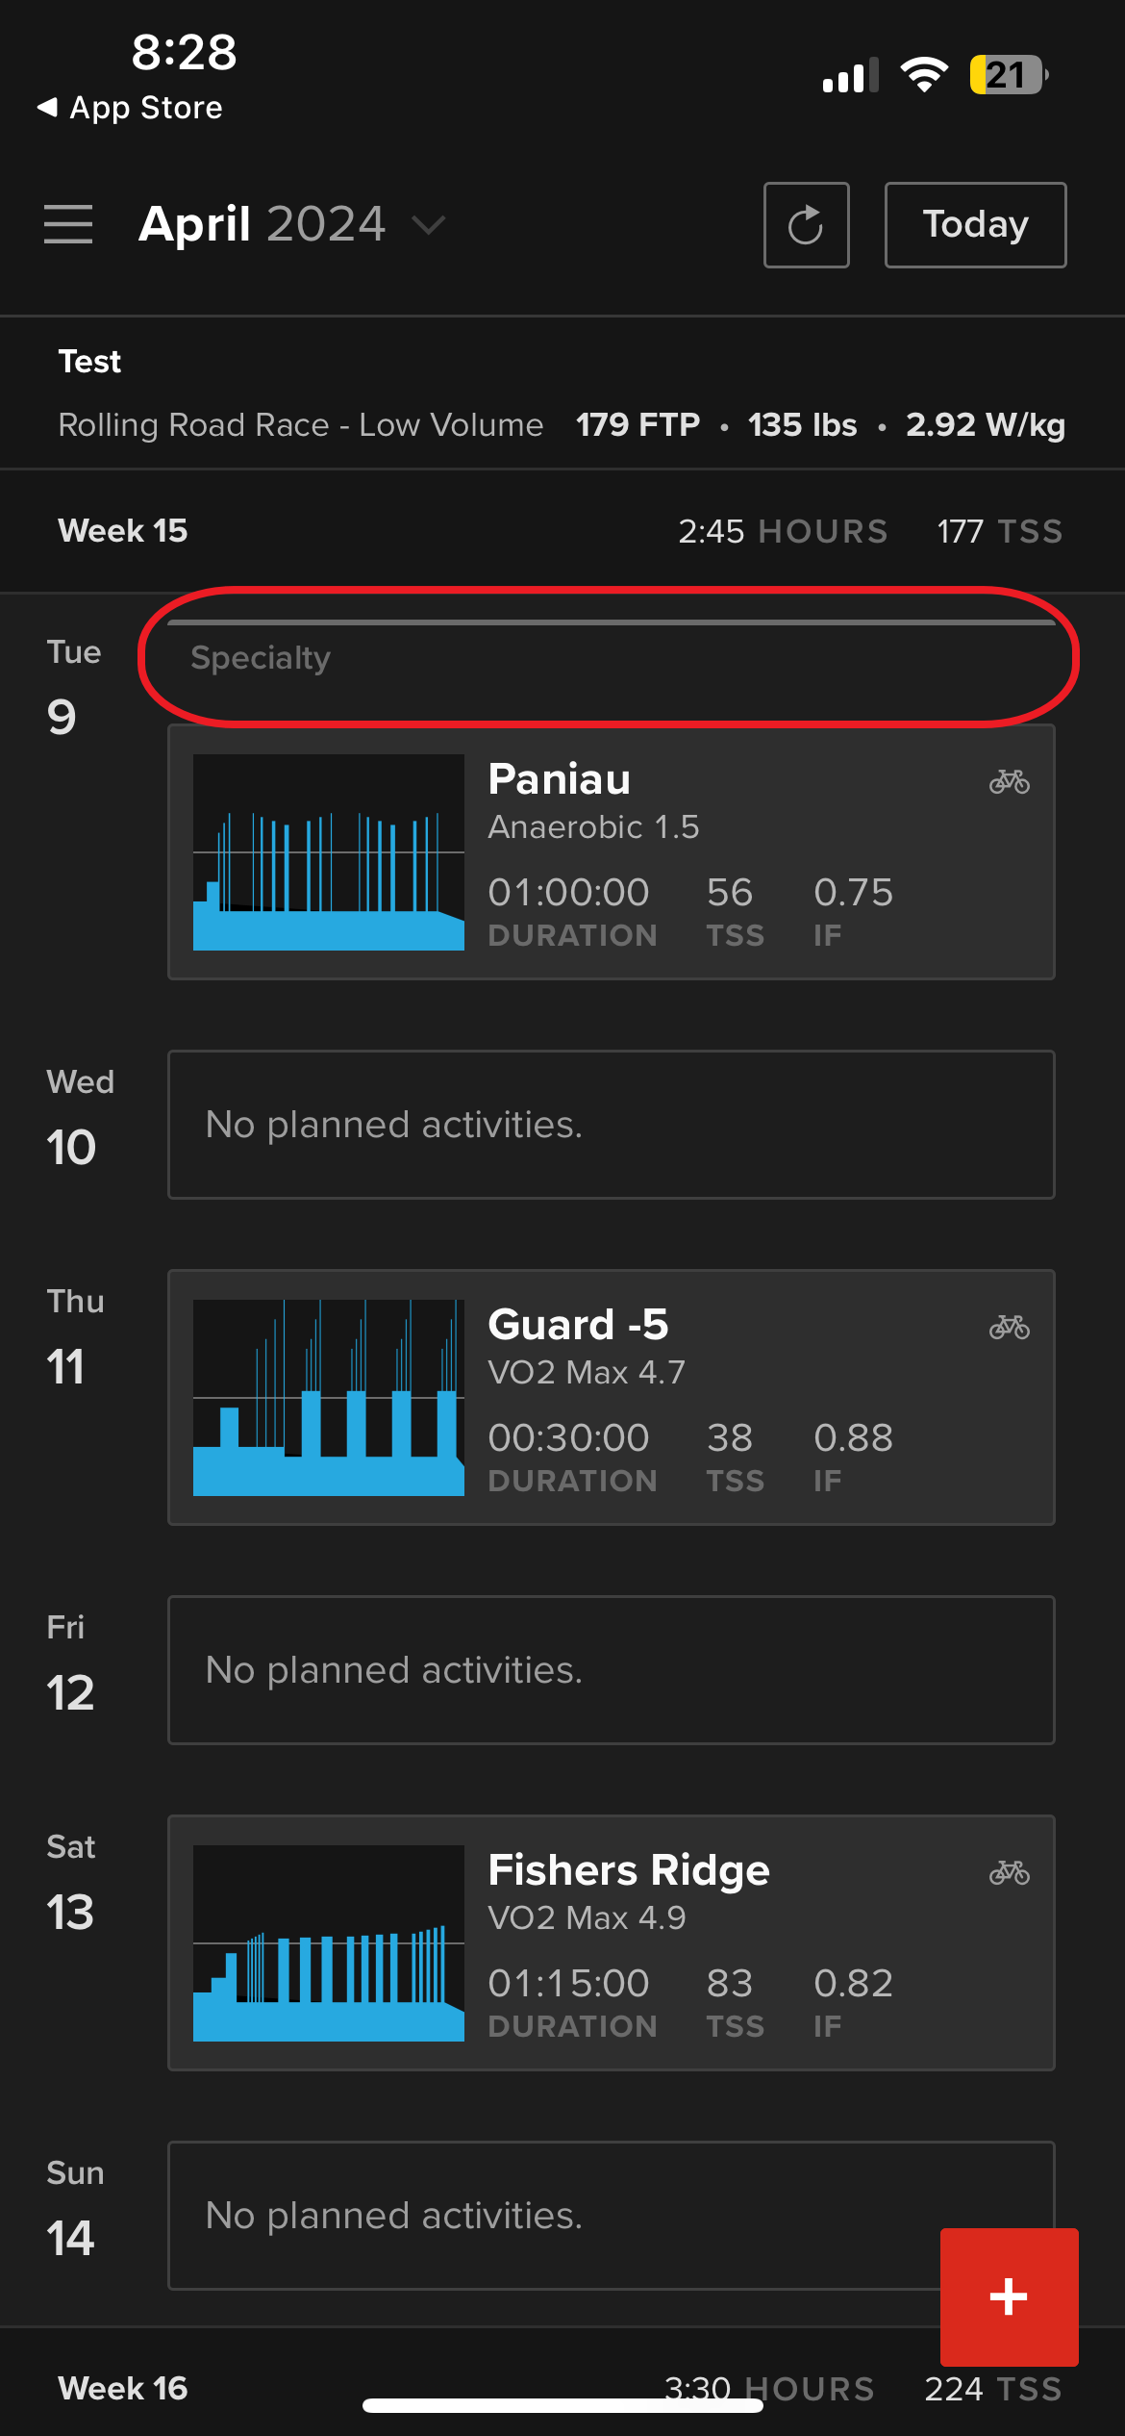Open the hamburger navigation menu

tap(68, 224)
